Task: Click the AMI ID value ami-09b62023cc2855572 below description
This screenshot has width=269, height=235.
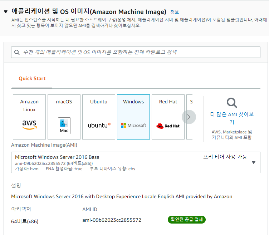Action: click(112, 220)
